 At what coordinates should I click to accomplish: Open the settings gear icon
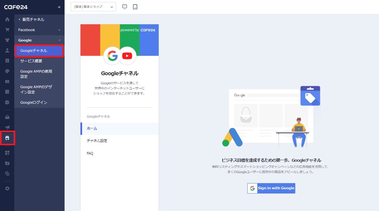(7, 188)
